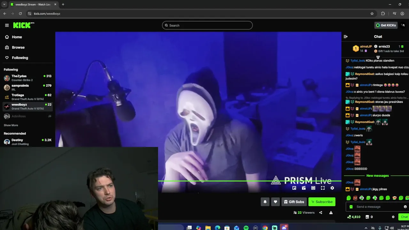Focus the Kick search box
The height and width of the screenshot is (230, 409).
[207, 25]
